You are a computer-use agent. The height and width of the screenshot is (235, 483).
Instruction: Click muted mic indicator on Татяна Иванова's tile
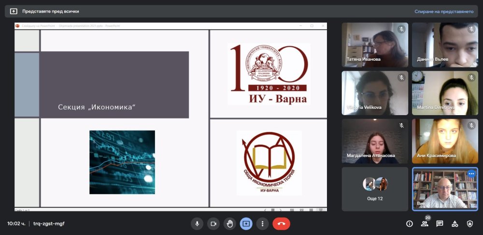401,29
